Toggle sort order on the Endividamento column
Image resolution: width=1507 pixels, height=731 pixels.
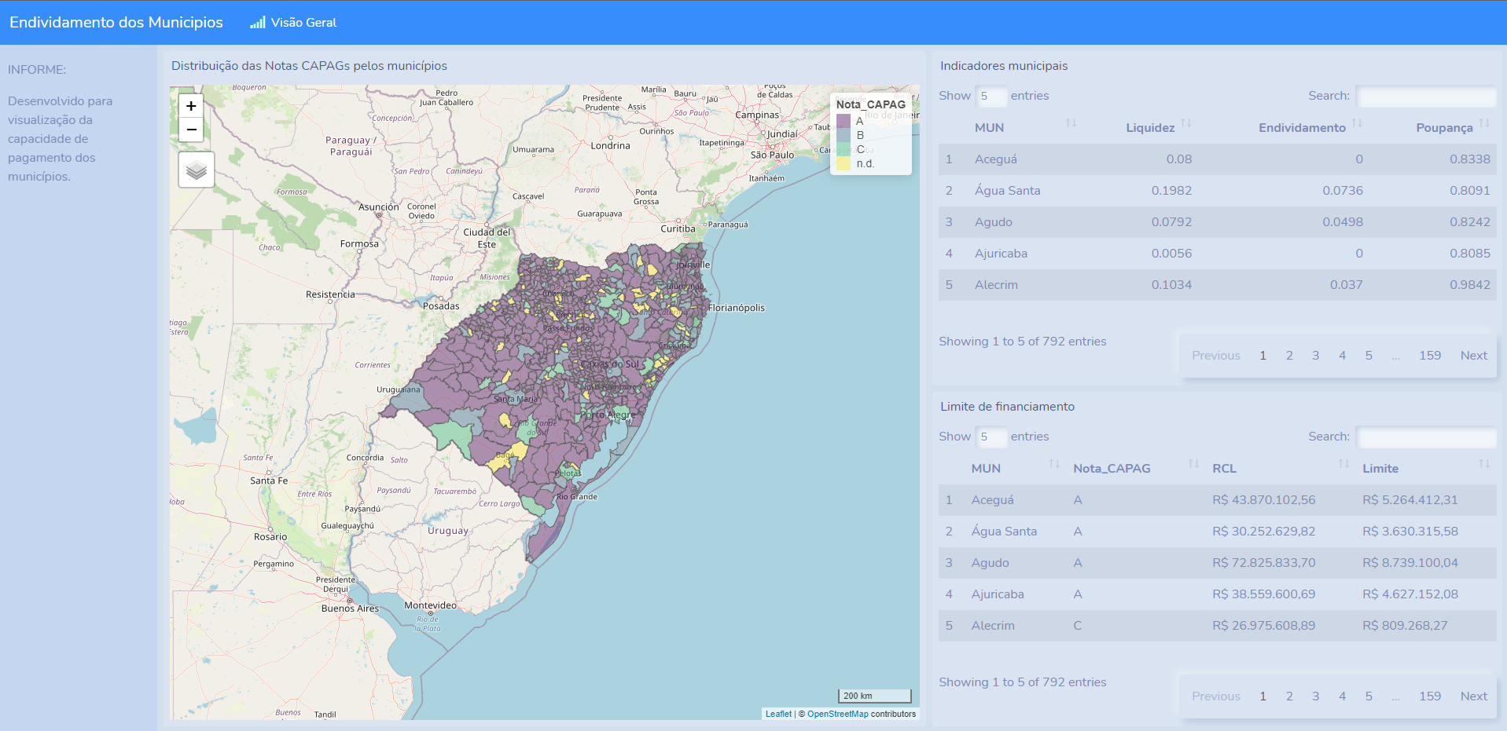coord(1356,123)
